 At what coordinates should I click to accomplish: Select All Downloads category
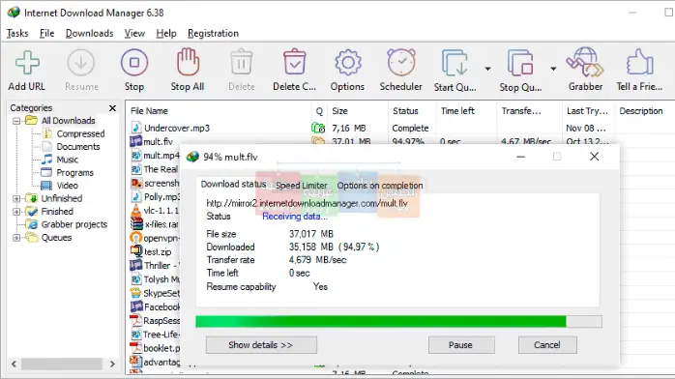(x=68, y=121)
